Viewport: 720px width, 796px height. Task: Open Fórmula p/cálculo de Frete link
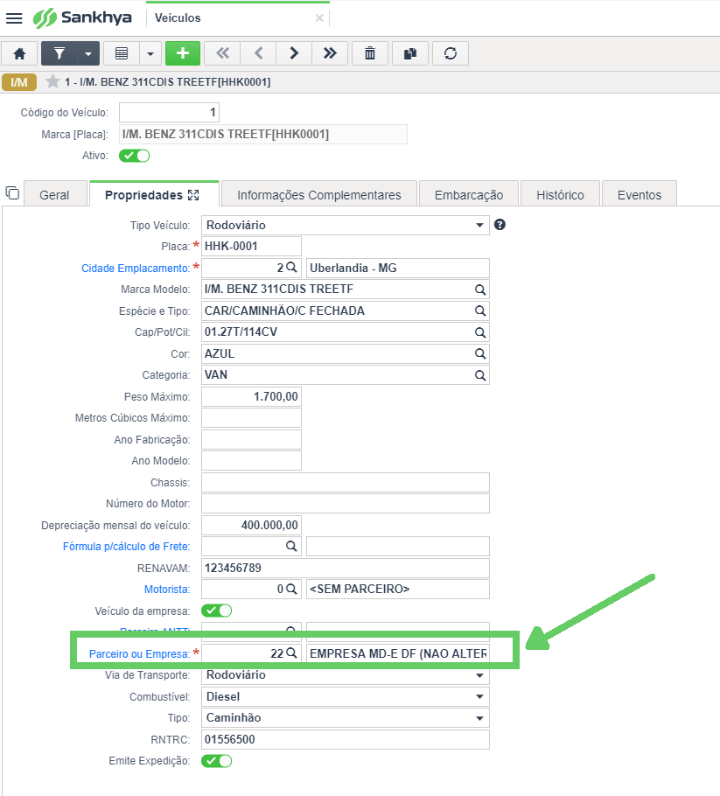point(127,546)
